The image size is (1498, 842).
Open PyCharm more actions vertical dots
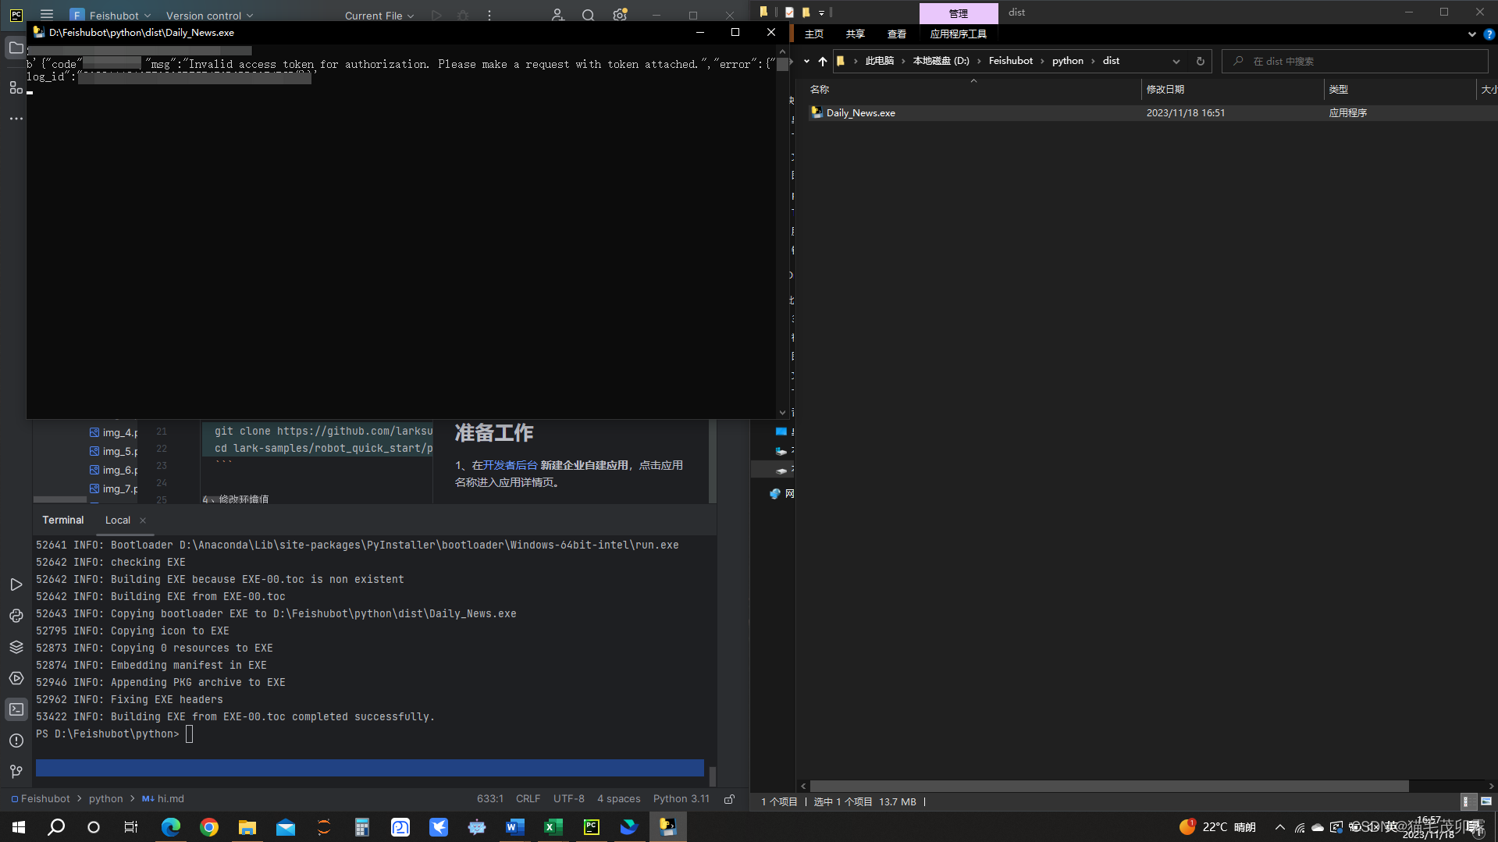point(489,15)
